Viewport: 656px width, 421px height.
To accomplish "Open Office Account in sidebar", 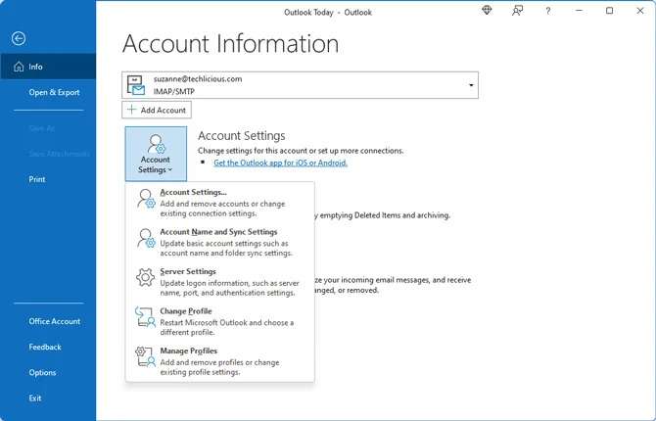I will click(48, 321).
